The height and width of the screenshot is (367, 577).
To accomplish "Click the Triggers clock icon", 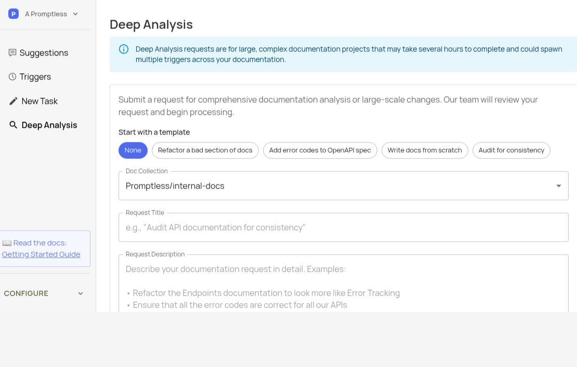I will coord(12,76).
